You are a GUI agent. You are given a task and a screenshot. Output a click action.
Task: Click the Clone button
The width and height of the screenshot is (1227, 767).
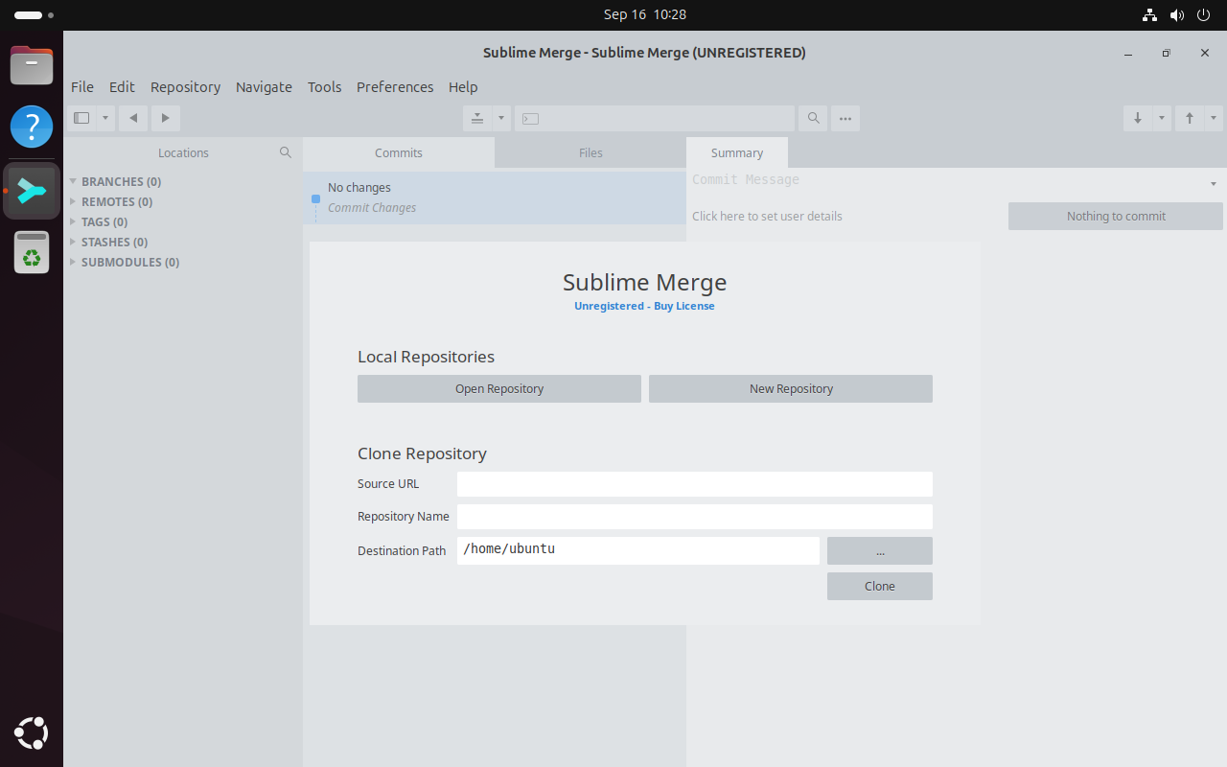(x=880, y=586)
